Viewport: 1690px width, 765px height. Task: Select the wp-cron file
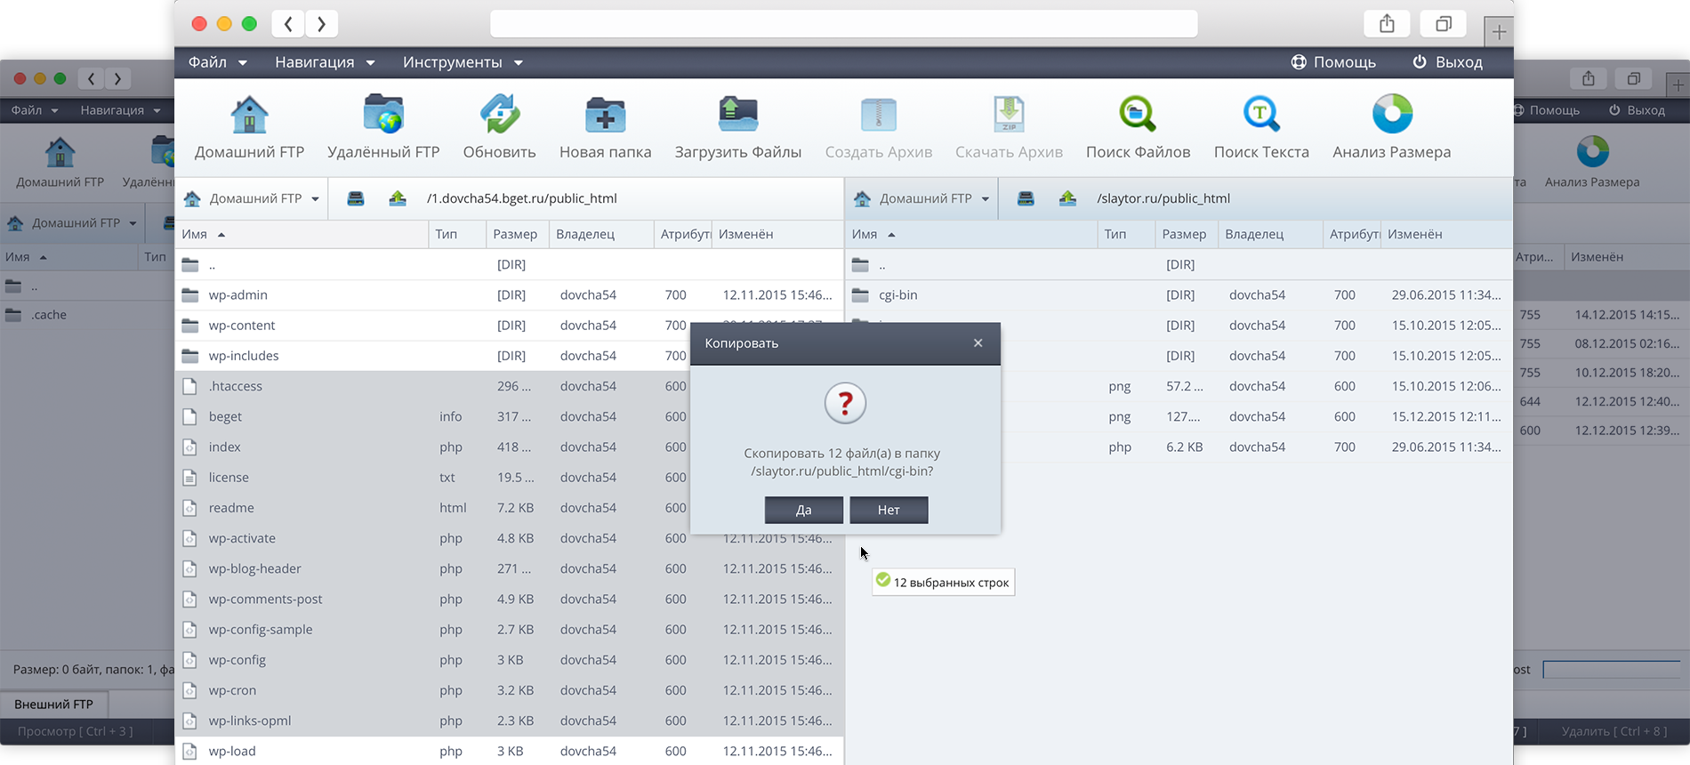(510, 690)
